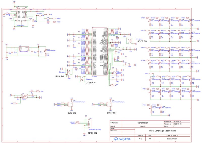Select the RP2354B microcontroller U1 symbol
Viewport: 202px width, 143px height.
100,52
